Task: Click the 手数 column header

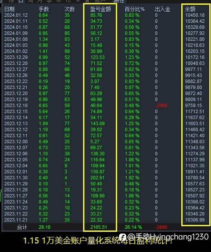Action: pos(43,9)
